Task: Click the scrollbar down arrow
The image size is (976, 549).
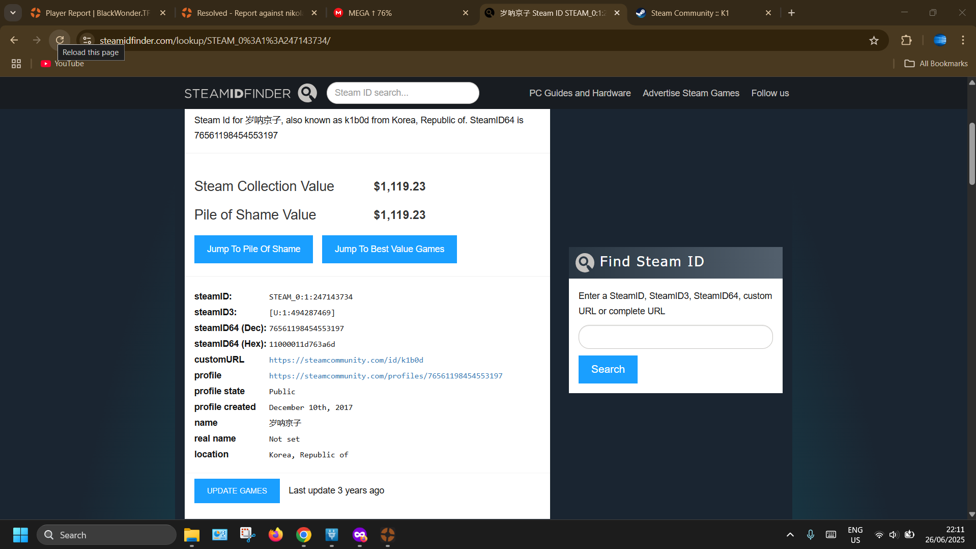Action: pyautogui.click(x=971, y=514)
